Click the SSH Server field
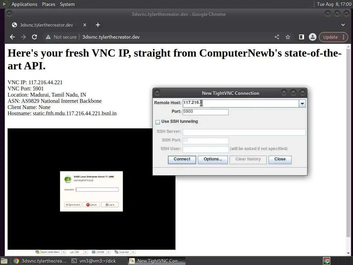 (244, 132)
